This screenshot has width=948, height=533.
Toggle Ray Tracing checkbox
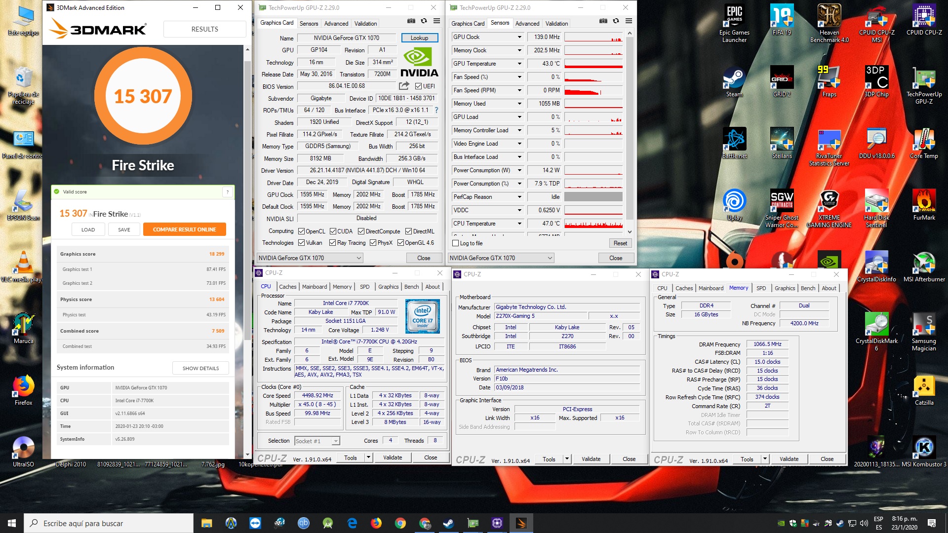point(332,243)
